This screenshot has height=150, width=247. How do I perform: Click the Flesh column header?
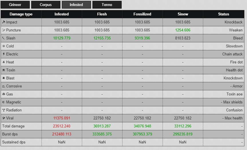102,14
